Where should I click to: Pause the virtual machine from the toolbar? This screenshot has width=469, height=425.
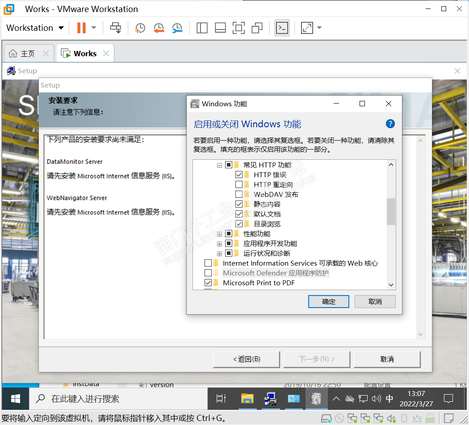[81, 28]
